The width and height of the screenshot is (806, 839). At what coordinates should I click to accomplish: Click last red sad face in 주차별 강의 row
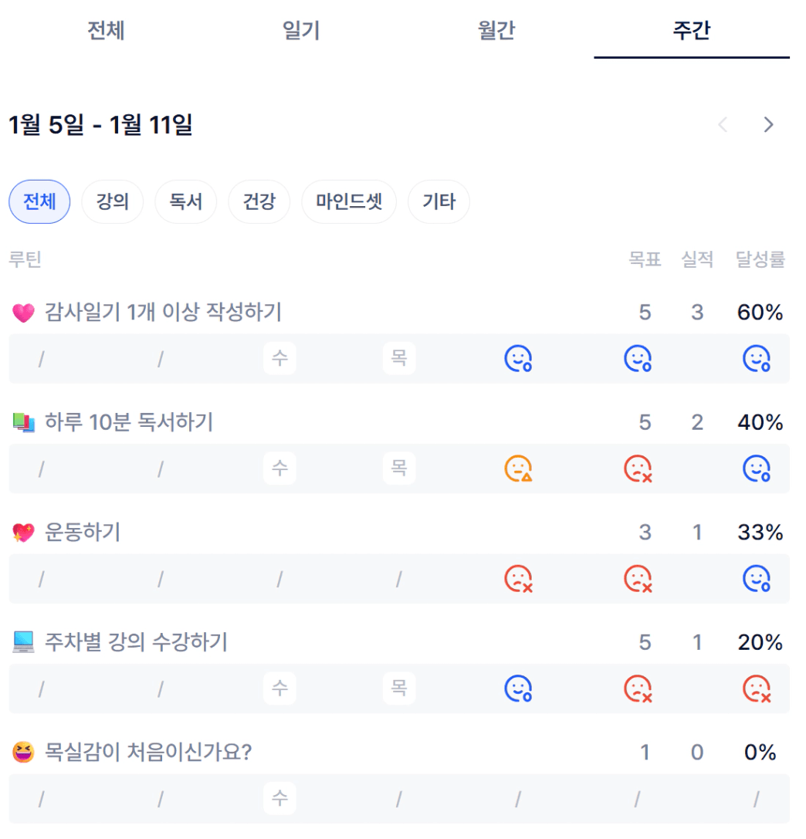pyautogui.click(x=757, y=688)
